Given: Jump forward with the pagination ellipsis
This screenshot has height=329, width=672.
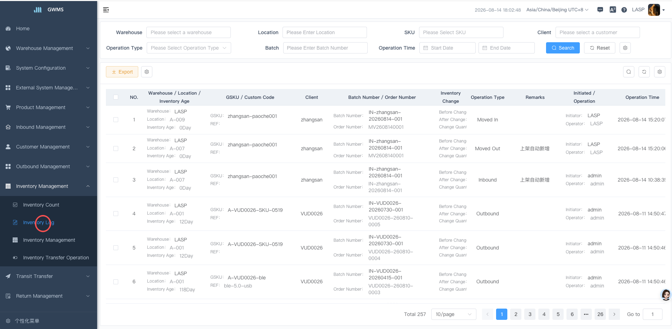Looking at the screenshot, I should coord(586,314).
